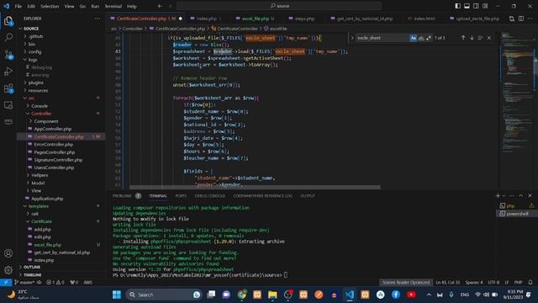This screenshot has width=538, height=303.
Task: Toggle Match Whole Word in find widget
Action: 421,38
